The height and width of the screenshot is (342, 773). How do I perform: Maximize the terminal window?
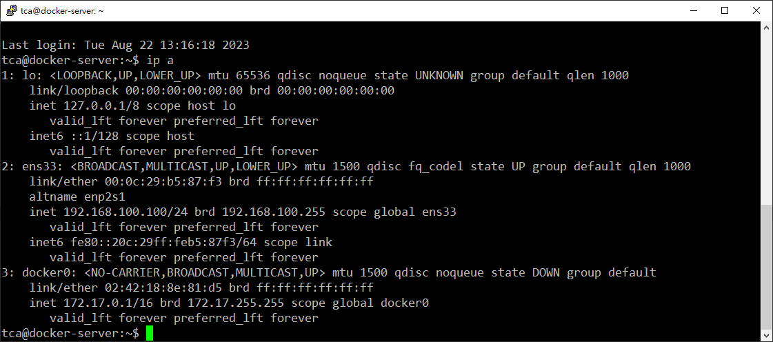(x=724, y=10)
